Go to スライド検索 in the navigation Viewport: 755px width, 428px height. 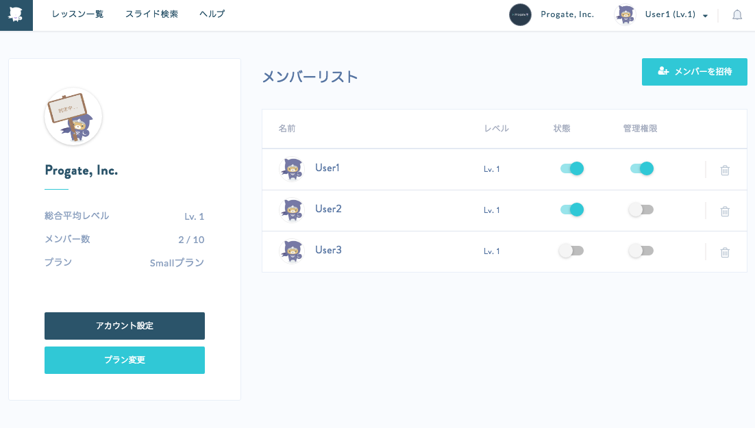tap(151, 14)
